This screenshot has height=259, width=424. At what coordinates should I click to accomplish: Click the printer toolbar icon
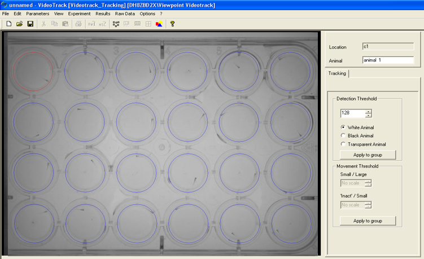pos(78,24)
